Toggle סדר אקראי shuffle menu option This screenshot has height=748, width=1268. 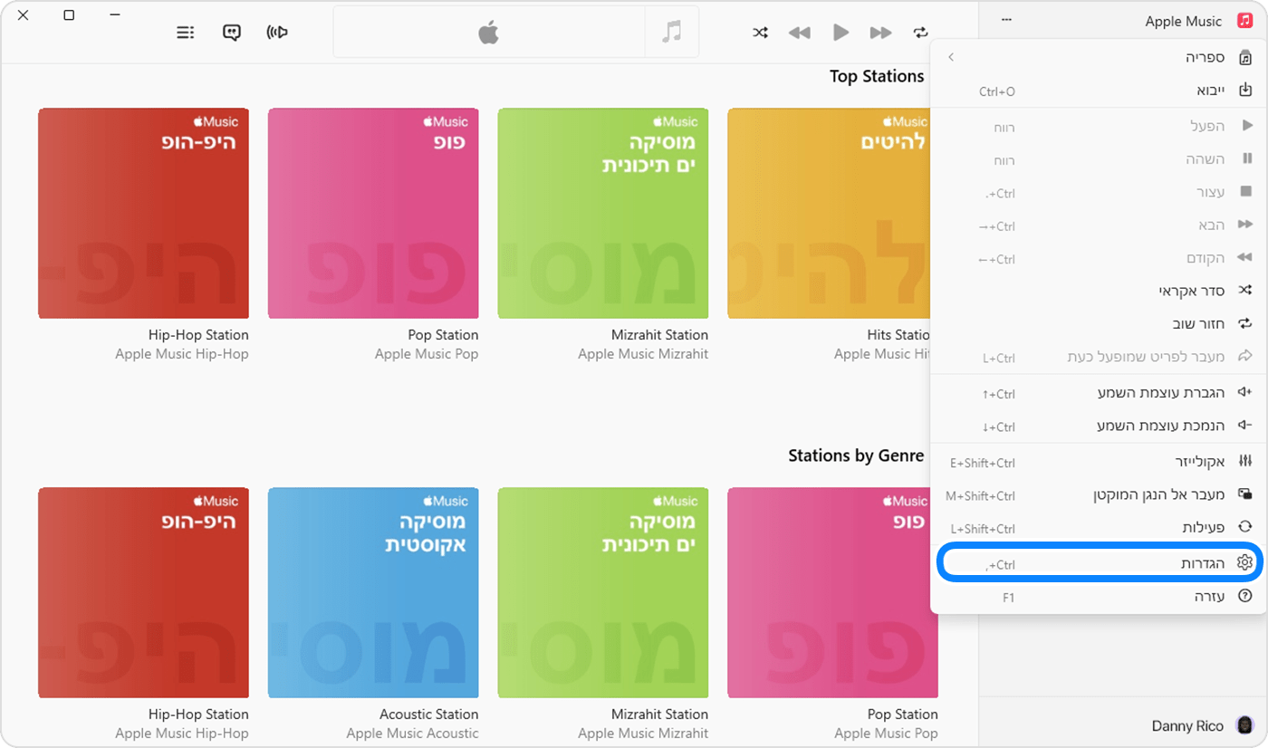coord(1099,291)
